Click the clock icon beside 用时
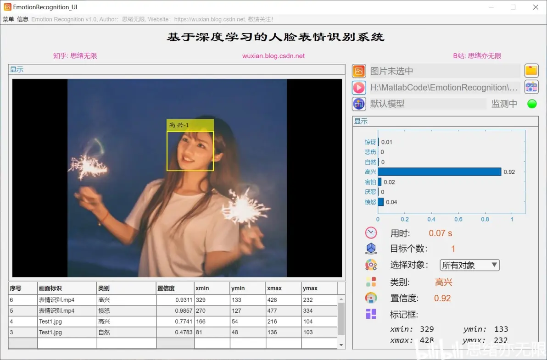The image size is (547, 360). pyautogui.click(x=371, y=233)
